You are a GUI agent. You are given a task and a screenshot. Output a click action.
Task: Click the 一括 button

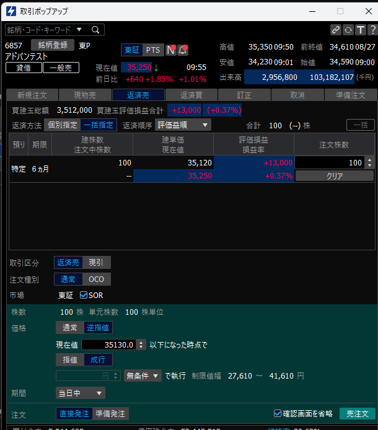361,125
